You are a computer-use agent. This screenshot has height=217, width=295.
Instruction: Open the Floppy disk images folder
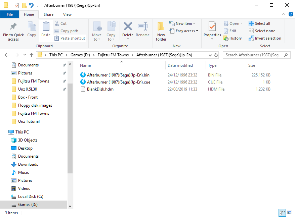pos(35,105)
